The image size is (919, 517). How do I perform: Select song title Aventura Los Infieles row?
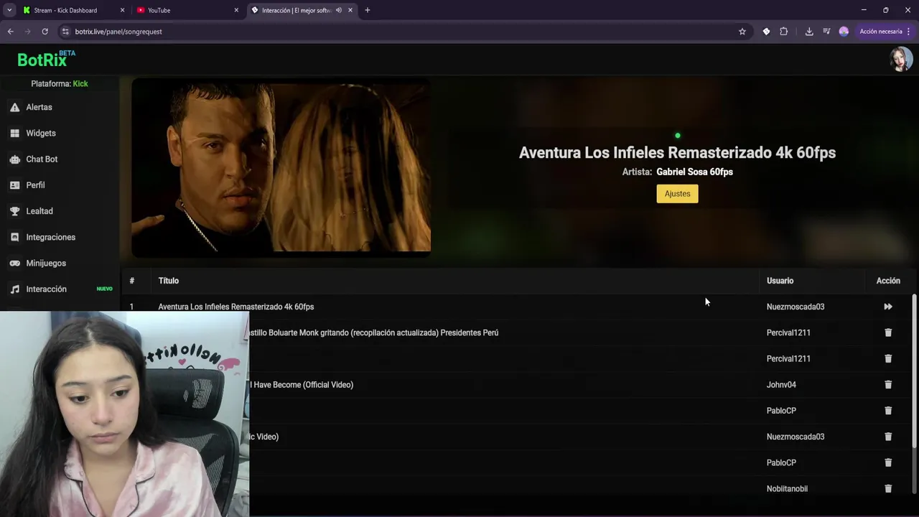click(x=236, y=307)
